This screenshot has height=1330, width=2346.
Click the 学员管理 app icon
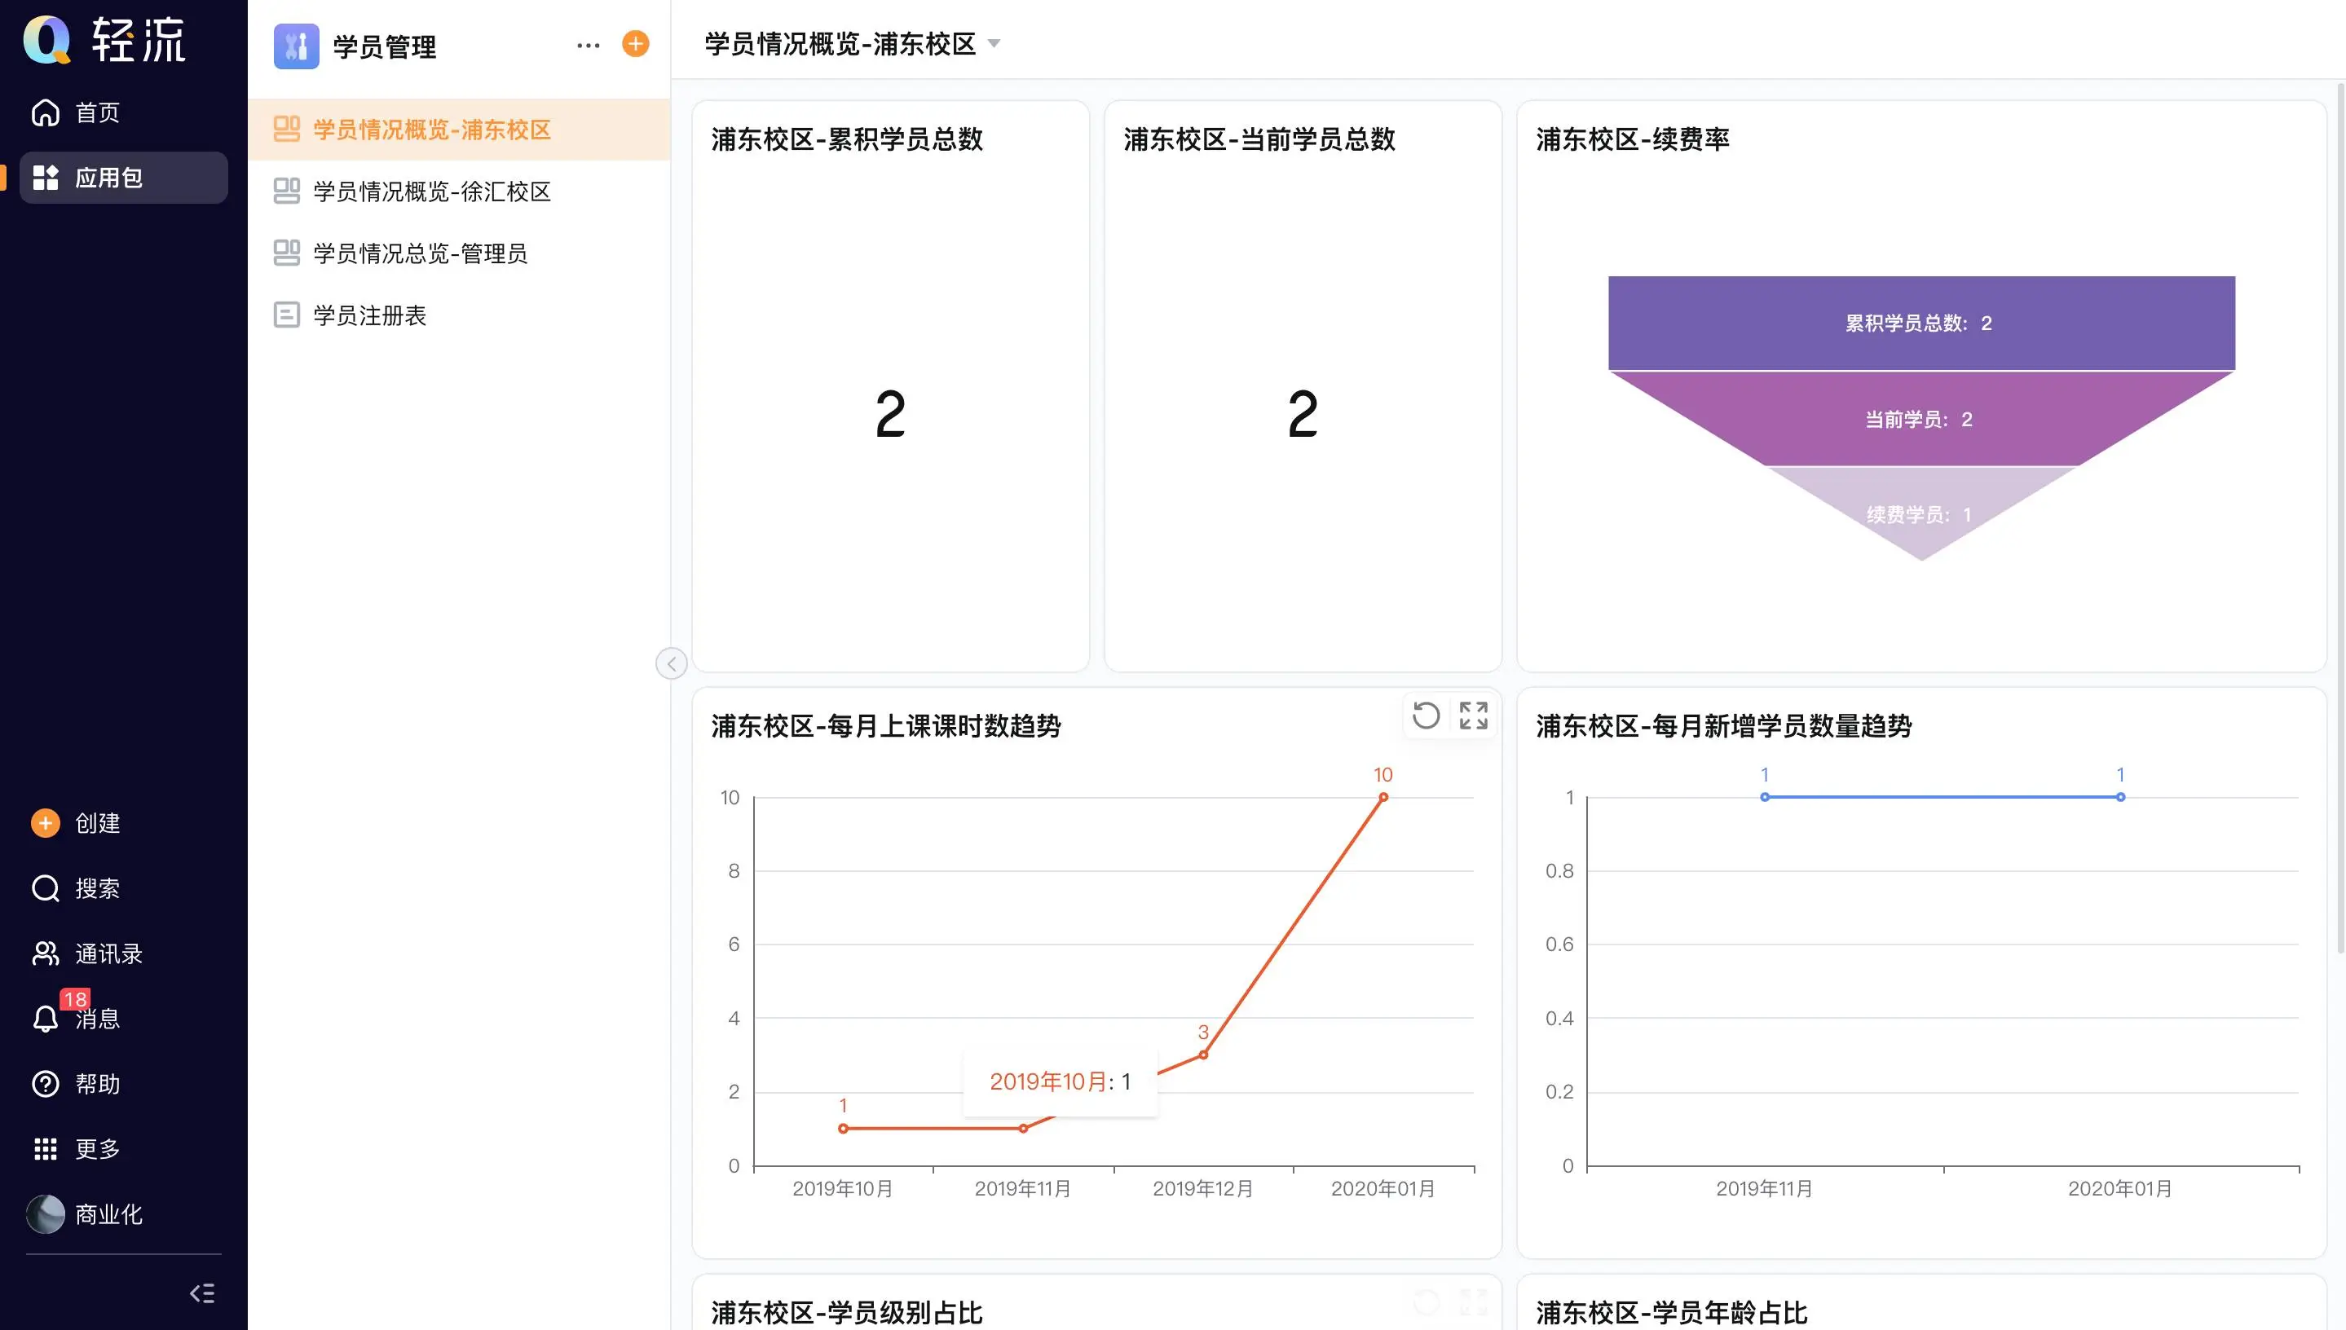296,46
